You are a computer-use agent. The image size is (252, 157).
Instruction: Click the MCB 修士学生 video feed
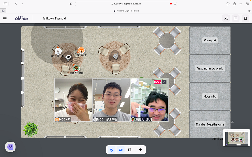click(111, 100)
